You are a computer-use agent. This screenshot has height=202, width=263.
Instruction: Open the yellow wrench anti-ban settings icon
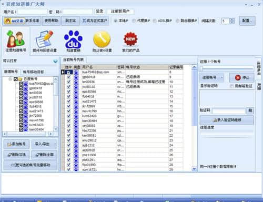pos(102,39)
